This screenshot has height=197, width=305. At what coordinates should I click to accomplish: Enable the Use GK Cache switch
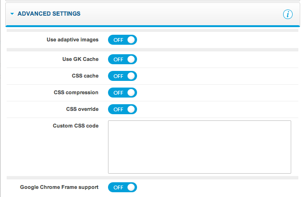pyautogui.click(x=122, y=59)
